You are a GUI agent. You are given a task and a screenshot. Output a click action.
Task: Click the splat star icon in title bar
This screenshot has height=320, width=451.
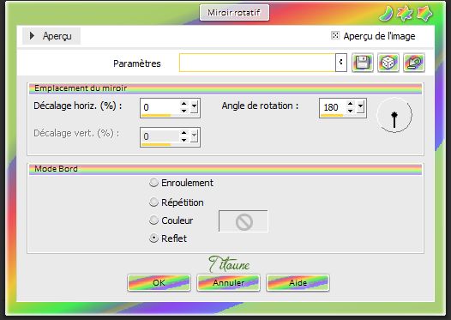(405, 14)
